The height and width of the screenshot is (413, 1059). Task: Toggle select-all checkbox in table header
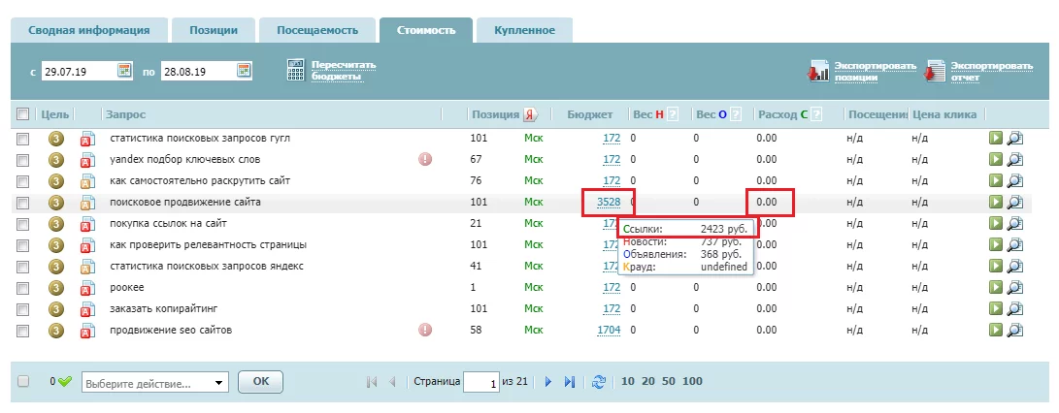click(x=23, y=114)
